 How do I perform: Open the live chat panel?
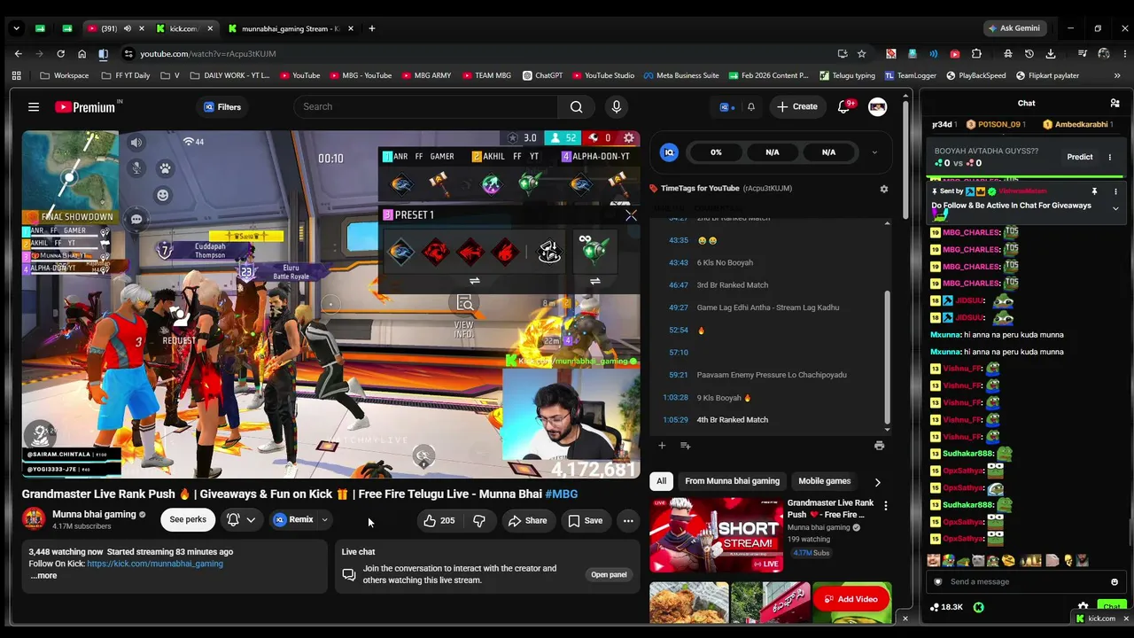click(x=609, y=575)
